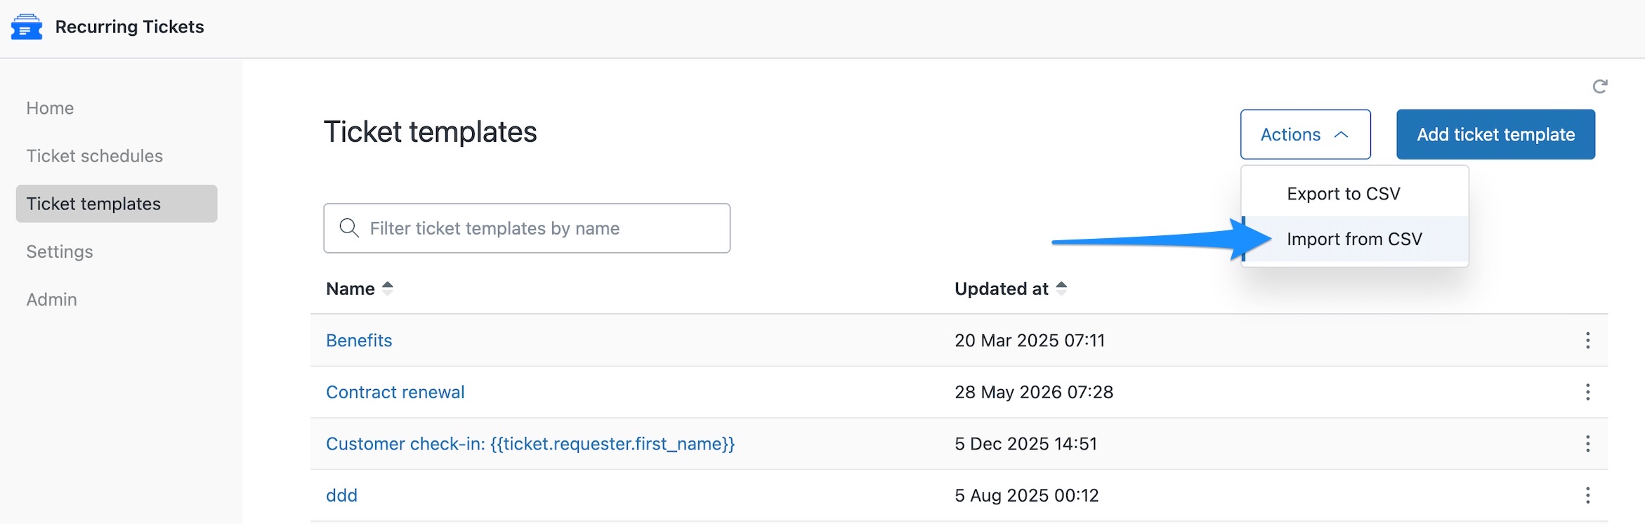Screen dimensions: 1645x524
Task: Open the ddd template link
Action: pyautogui.click(x=341, y=496)
